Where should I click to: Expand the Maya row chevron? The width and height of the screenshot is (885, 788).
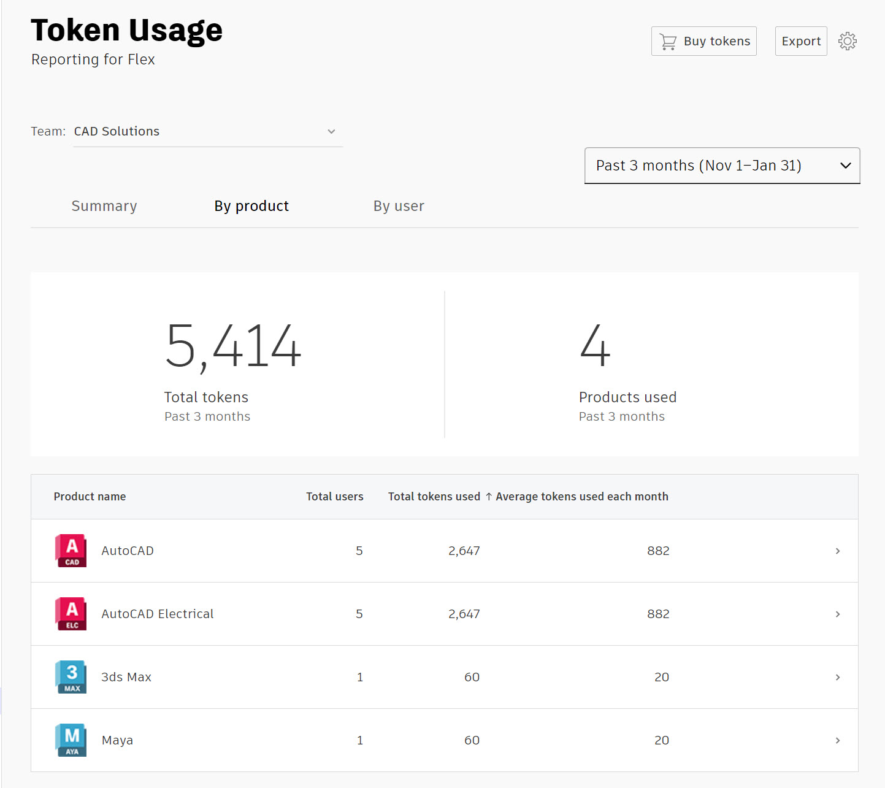(838, 740)
